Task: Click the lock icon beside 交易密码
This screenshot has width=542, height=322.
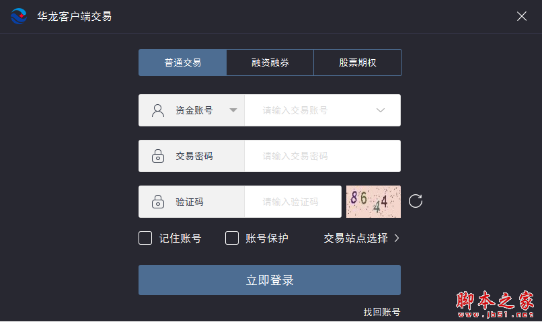Action: 158,156
